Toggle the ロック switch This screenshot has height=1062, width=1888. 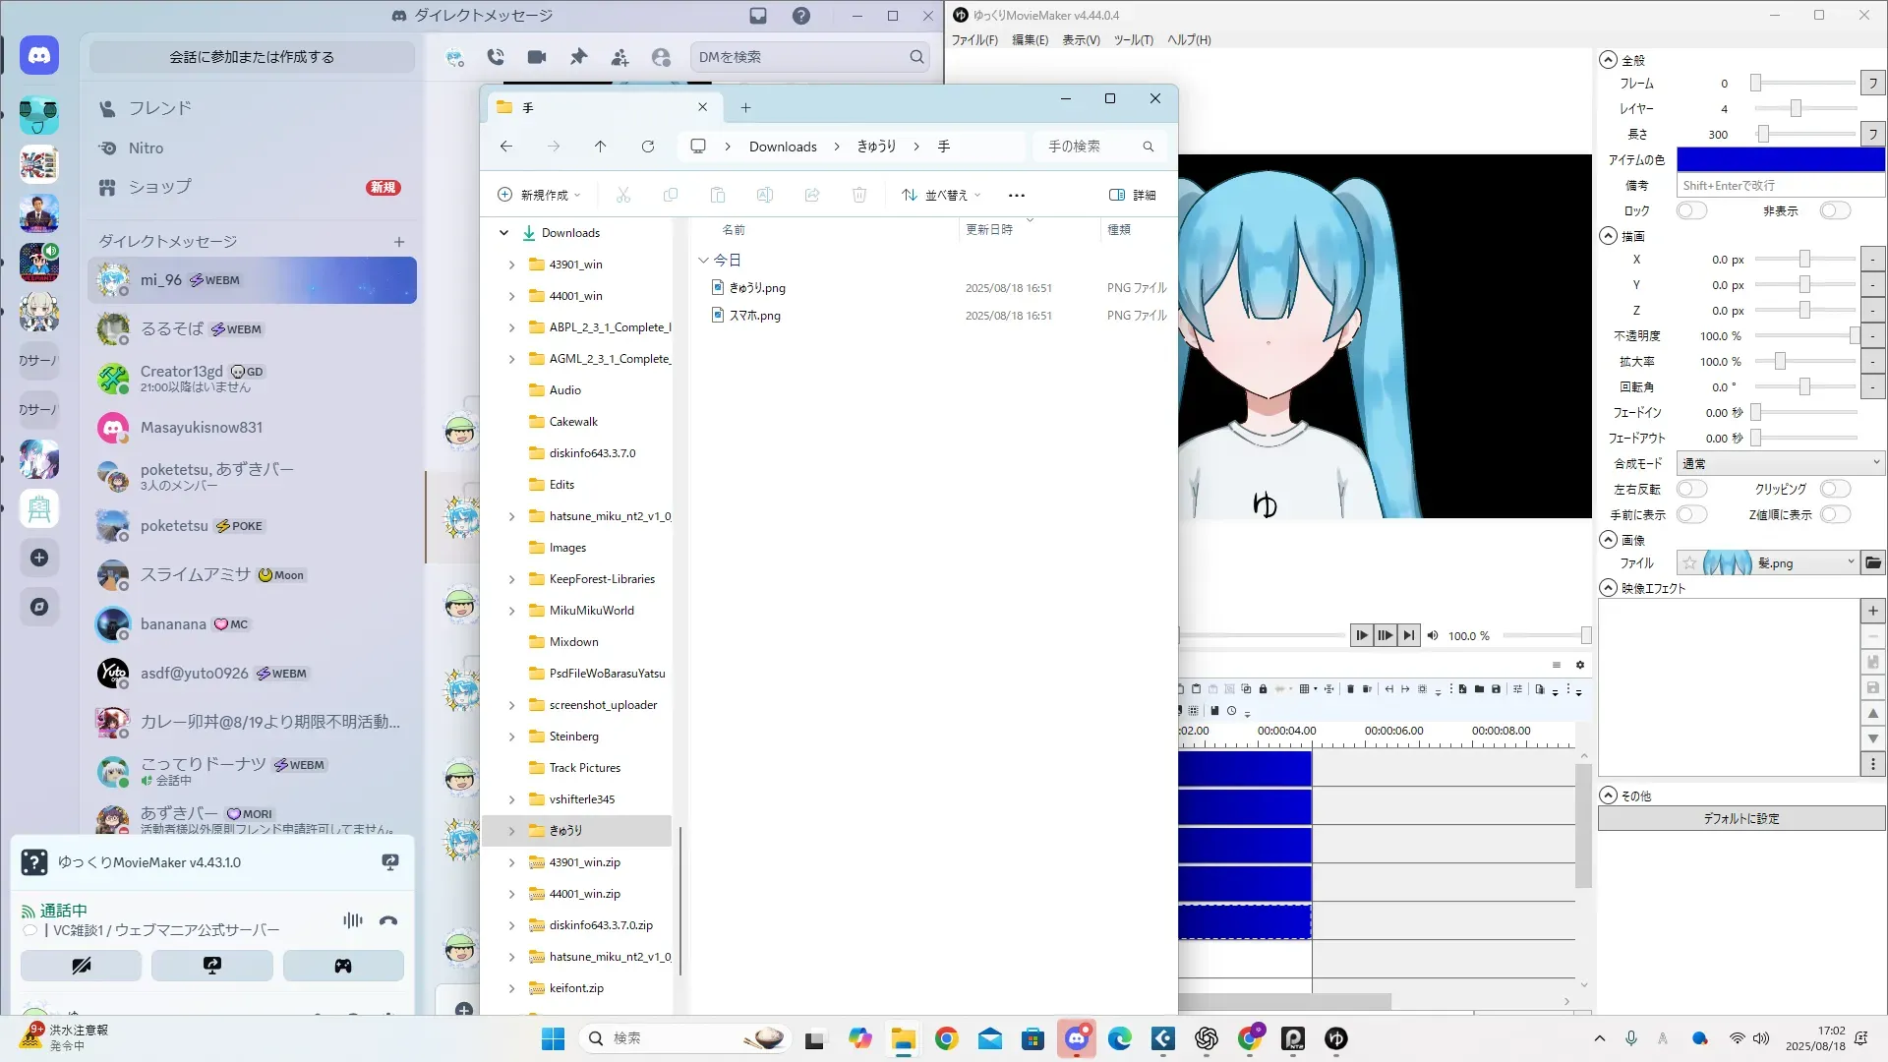click(1691, 210)
